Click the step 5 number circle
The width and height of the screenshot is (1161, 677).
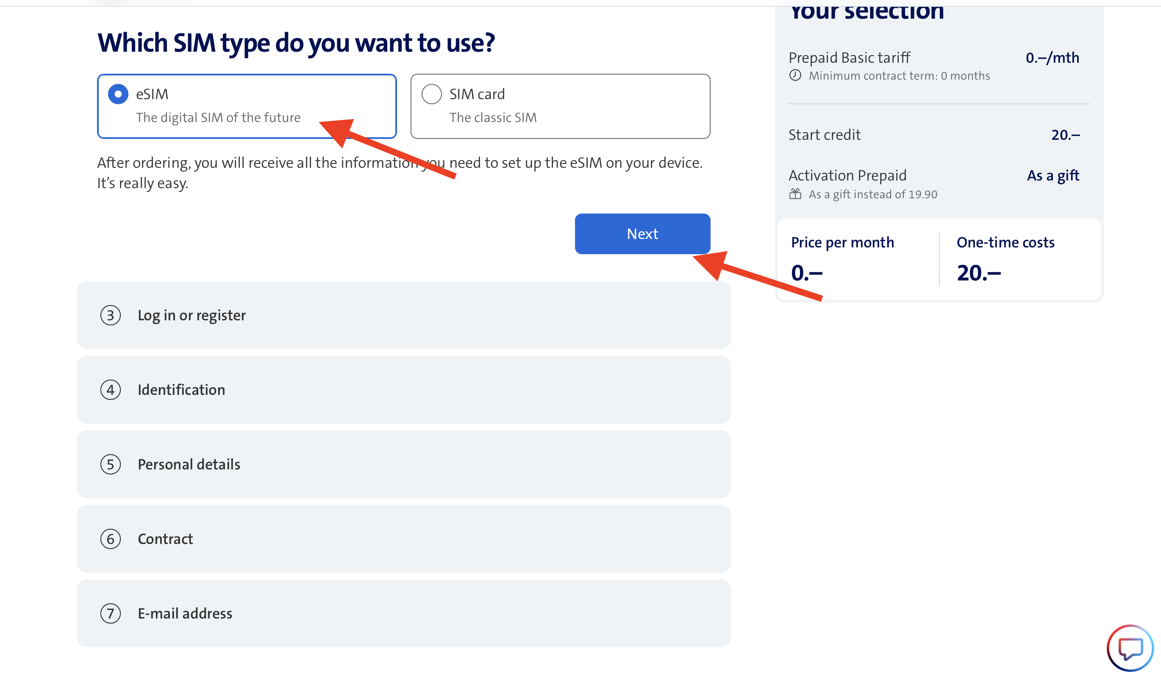[111, 465]
